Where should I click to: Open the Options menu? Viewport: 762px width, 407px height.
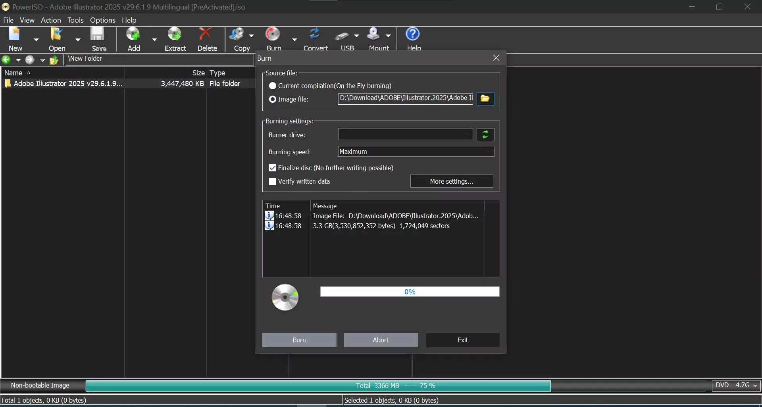coord(102,20)
